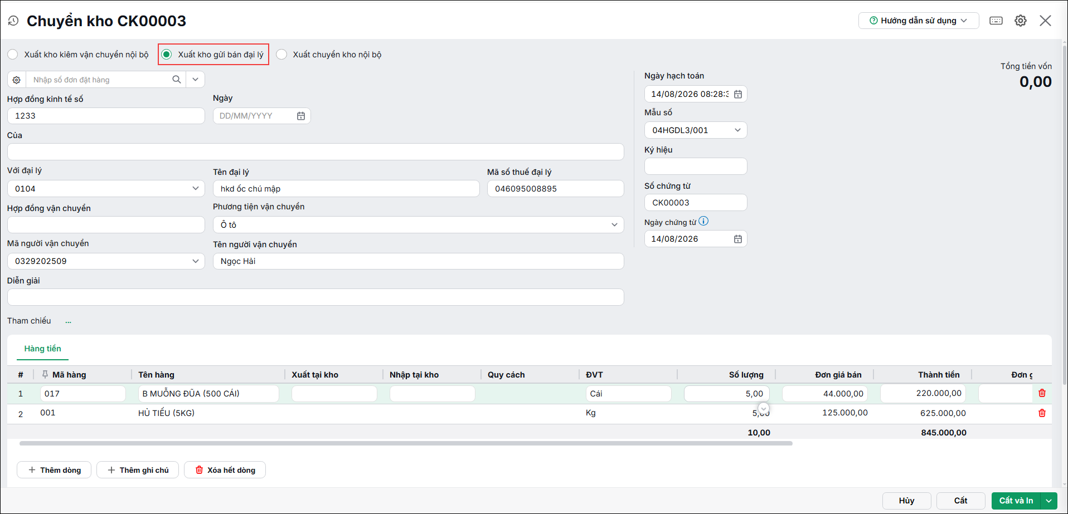Screen dimensions: 1068x514
Task: Edit Thành tiền 220.000,00 cell
Action: pos(923,394)
